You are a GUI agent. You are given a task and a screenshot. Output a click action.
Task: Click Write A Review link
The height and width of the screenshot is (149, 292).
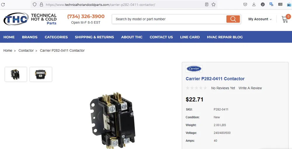click(250, 88)
